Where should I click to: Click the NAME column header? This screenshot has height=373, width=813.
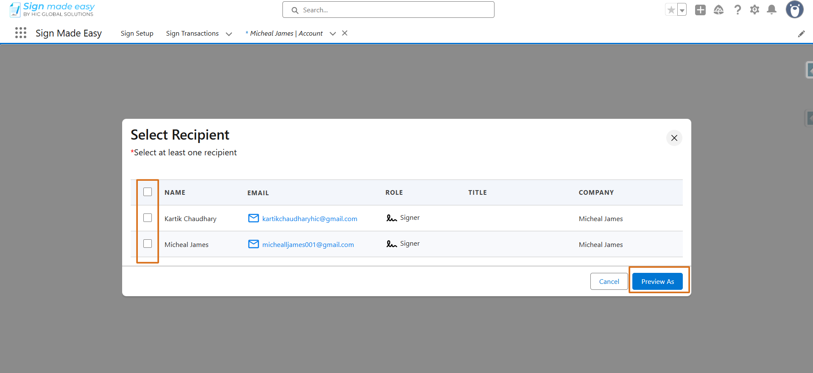(x=175, y=193)
